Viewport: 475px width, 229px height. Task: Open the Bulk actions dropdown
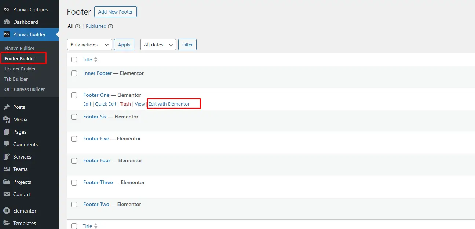tap(89, 45)
